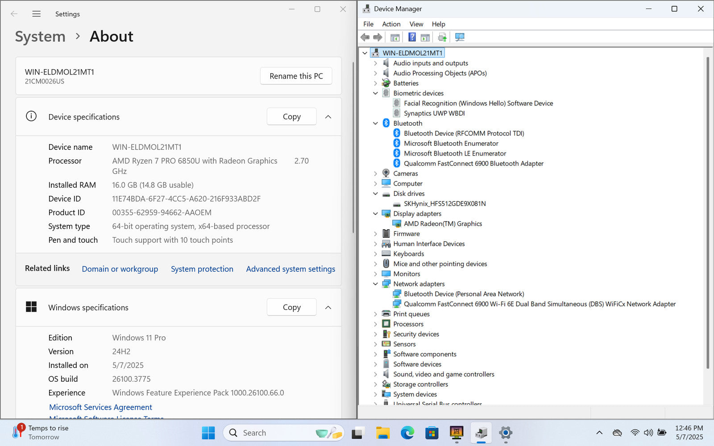Click the volume speaker tray icon
714x446 pixels.
(648, 433)
